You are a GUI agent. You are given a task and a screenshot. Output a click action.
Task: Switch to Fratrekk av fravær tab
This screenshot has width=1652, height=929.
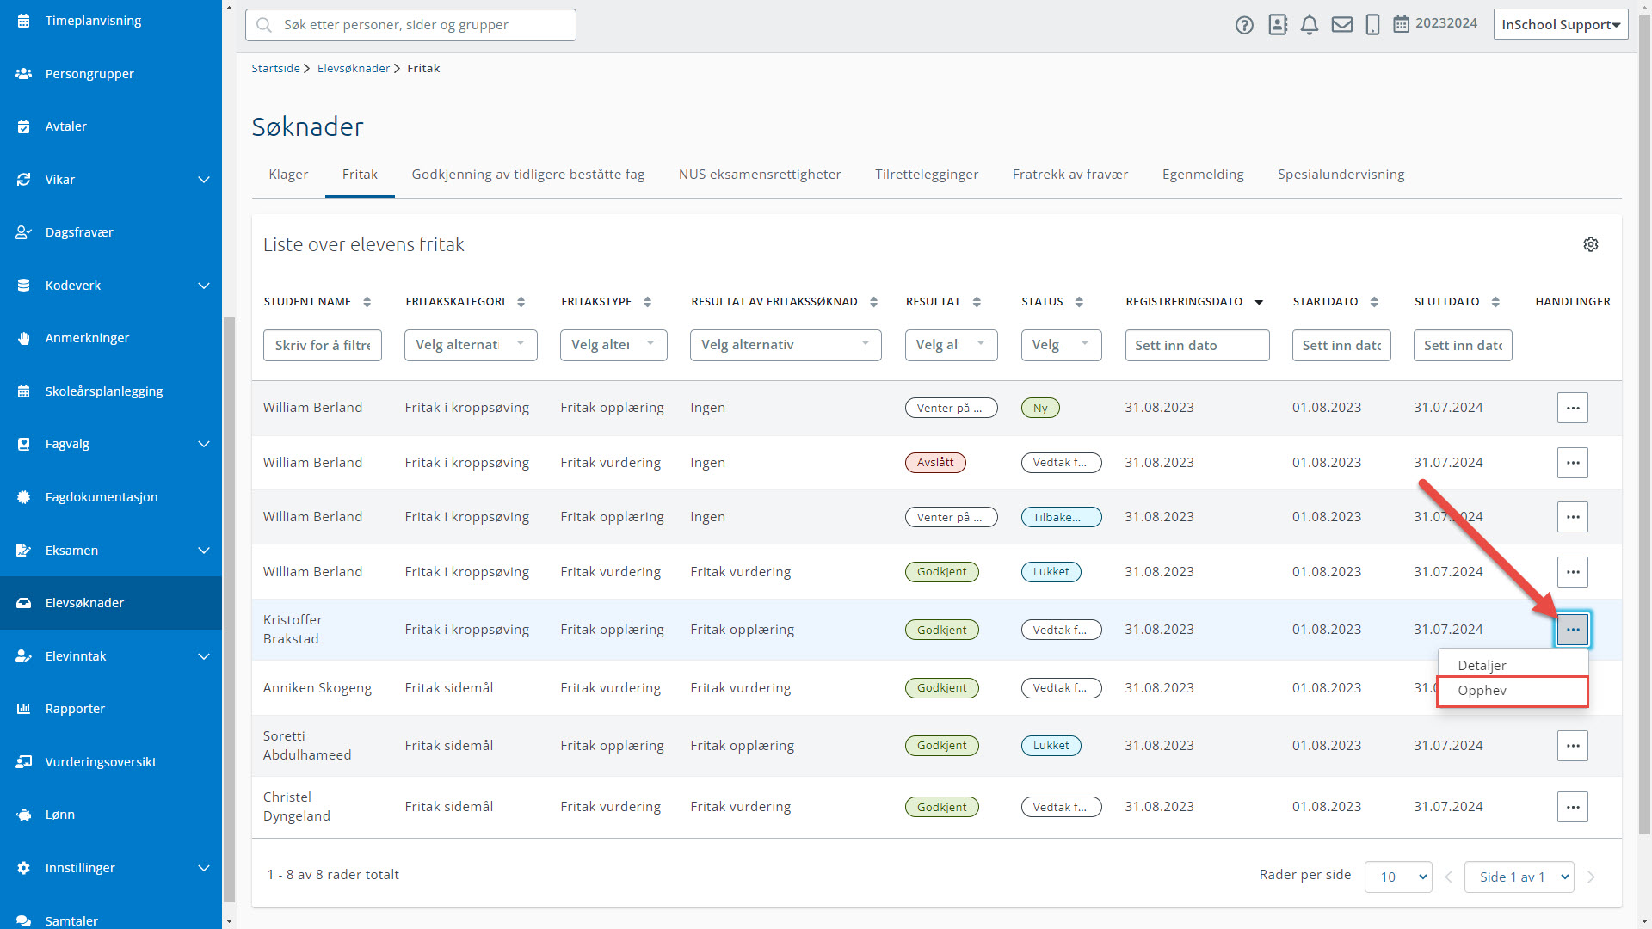coord(1070,175)
